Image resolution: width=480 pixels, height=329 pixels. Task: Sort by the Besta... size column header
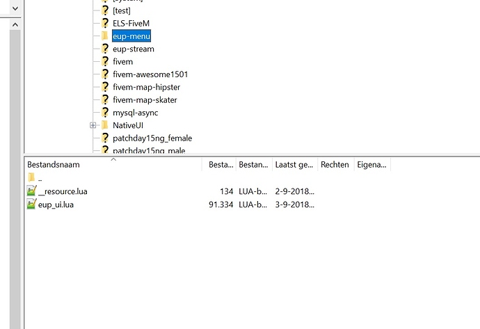(219, 165)
